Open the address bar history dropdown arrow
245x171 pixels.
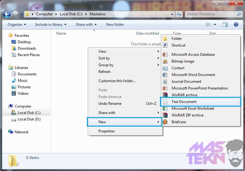[x=172, y=14]
